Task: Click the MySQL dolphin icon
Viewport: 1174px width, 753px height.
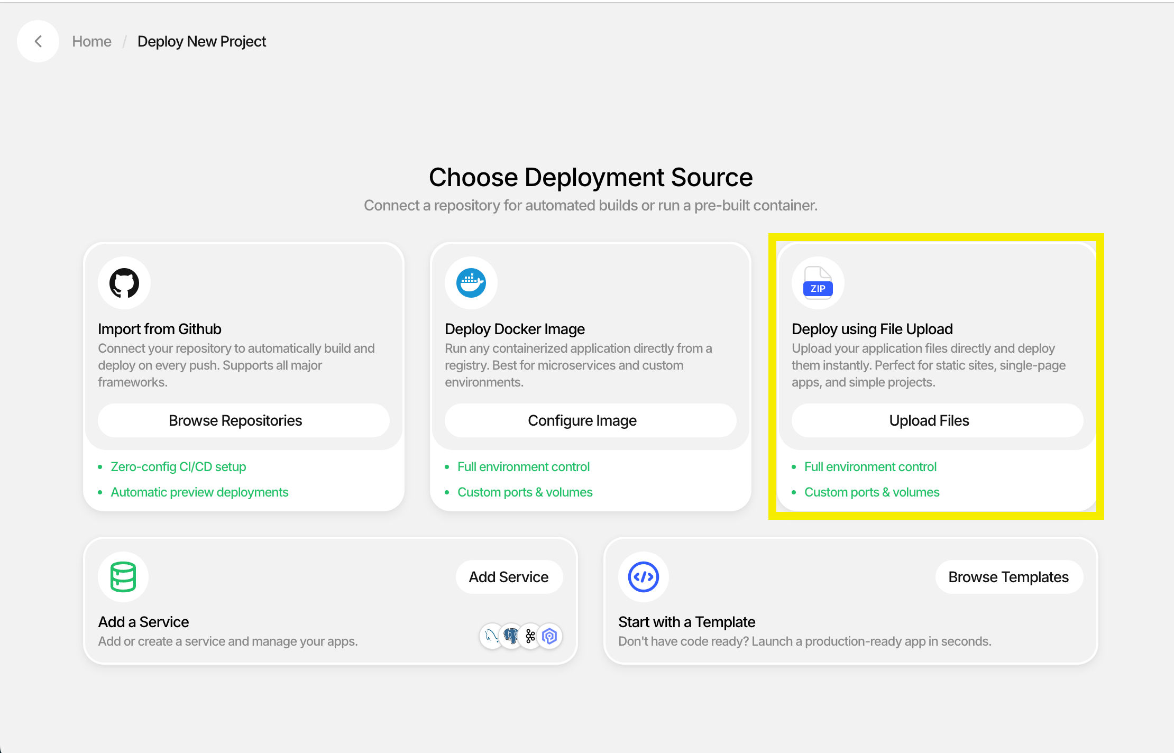Action: point(491,636)
